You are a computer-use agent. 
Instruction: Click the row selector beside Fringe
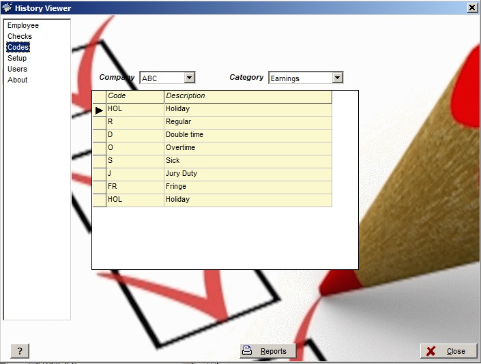(x=99, y=187)
